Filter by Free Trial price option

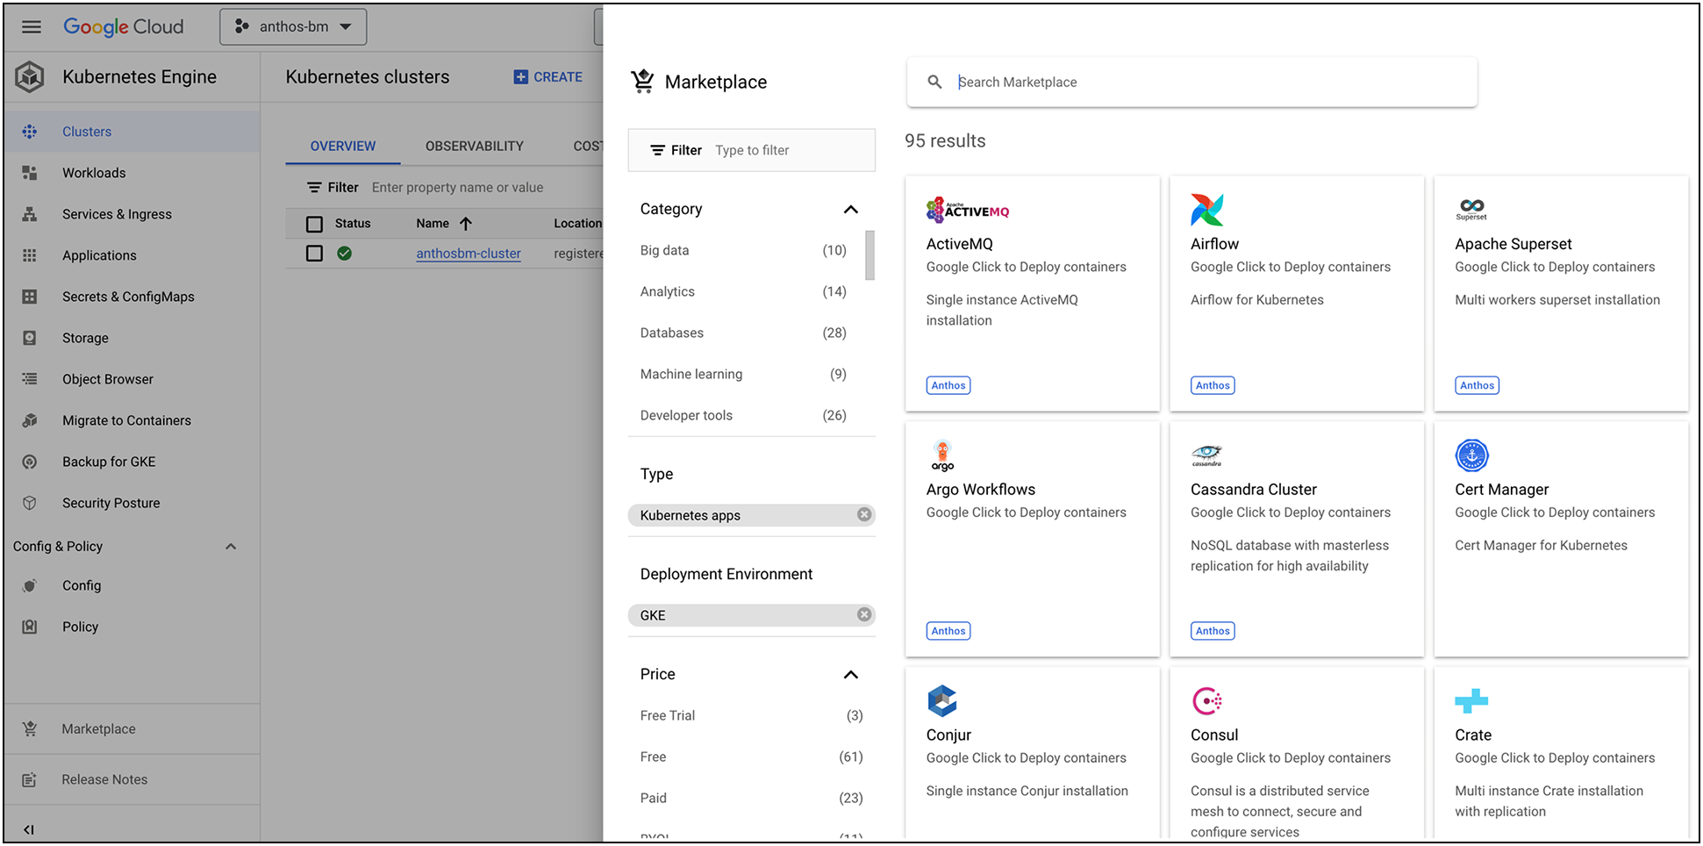[752, 715]
